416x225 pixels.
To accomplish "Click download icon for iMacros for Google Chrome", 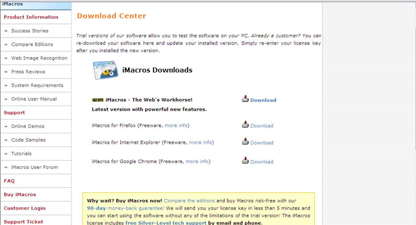I will (x=245, y=161).
